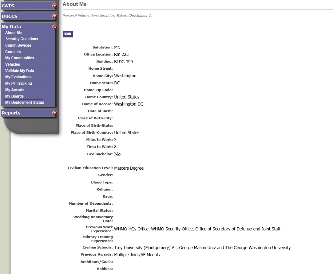Open Security Questions in sidebar
Image resolution: width=333 pixels, height=274 pixels.
tap(22, 39)
